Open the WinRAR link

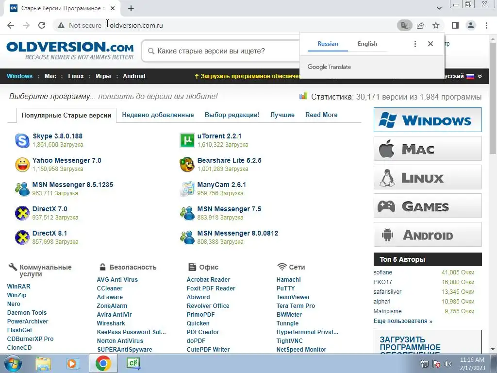point(19,287)
